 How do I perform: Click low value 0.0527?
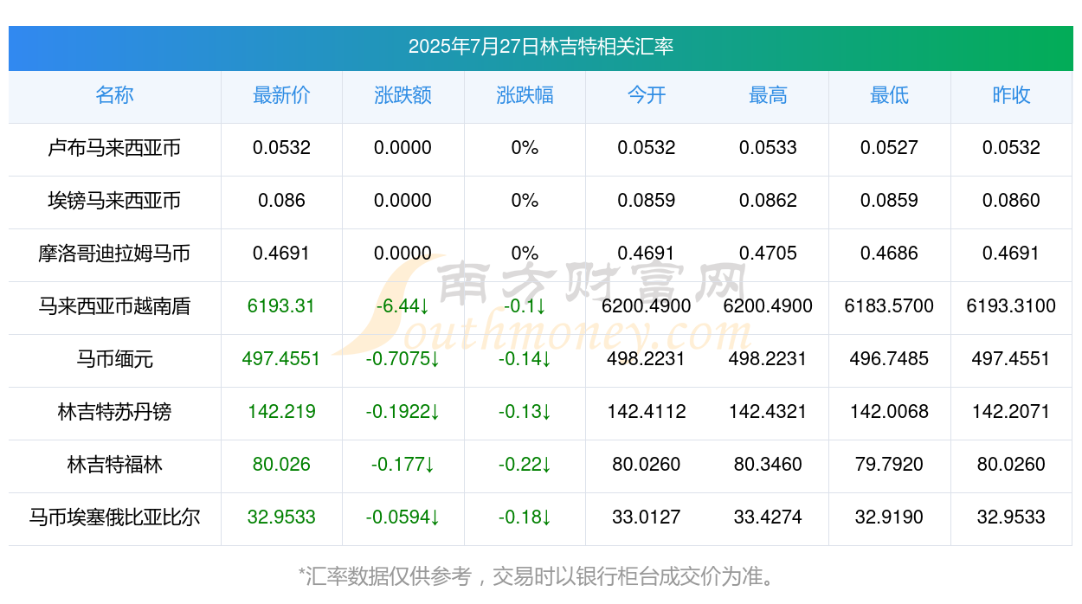tap(889, 148)
